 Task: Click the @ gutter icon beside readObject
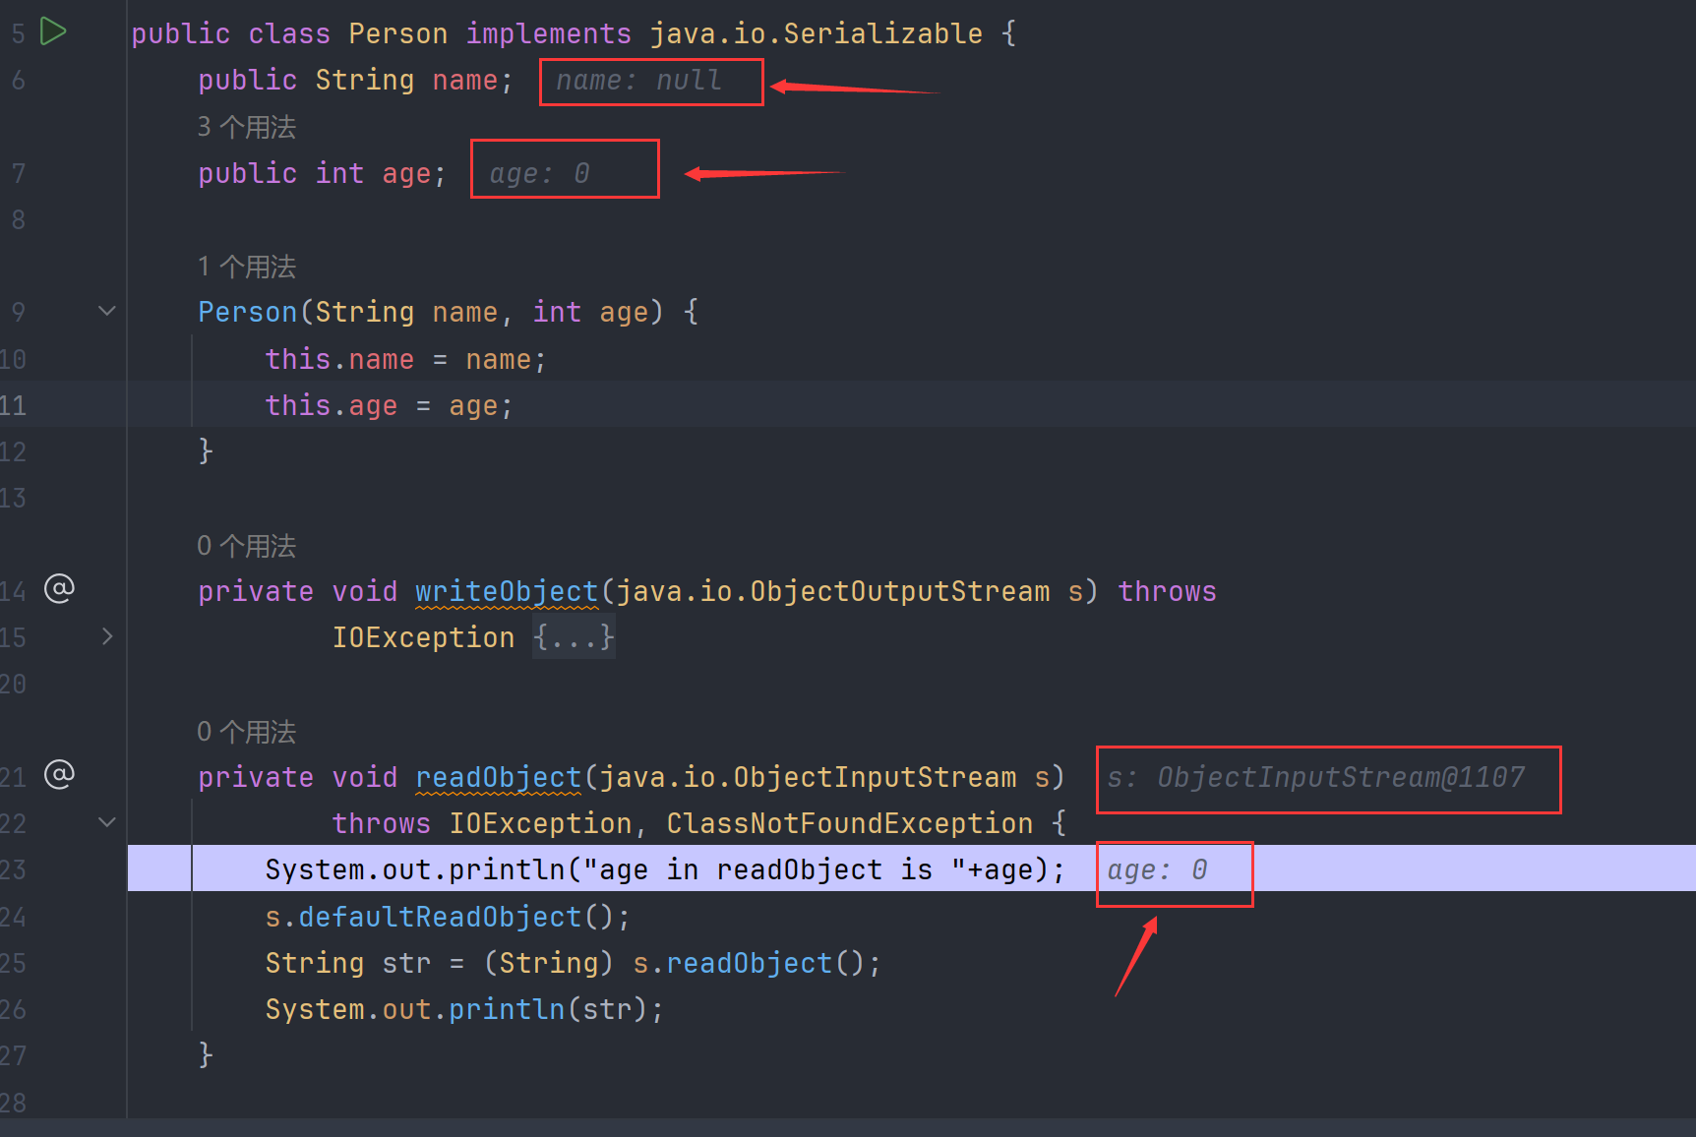click(x=59, y=775)
